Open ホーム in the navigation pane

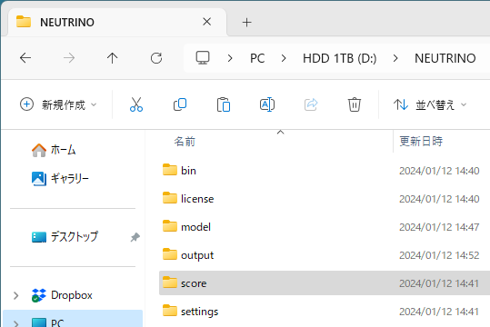click(54, 150)
